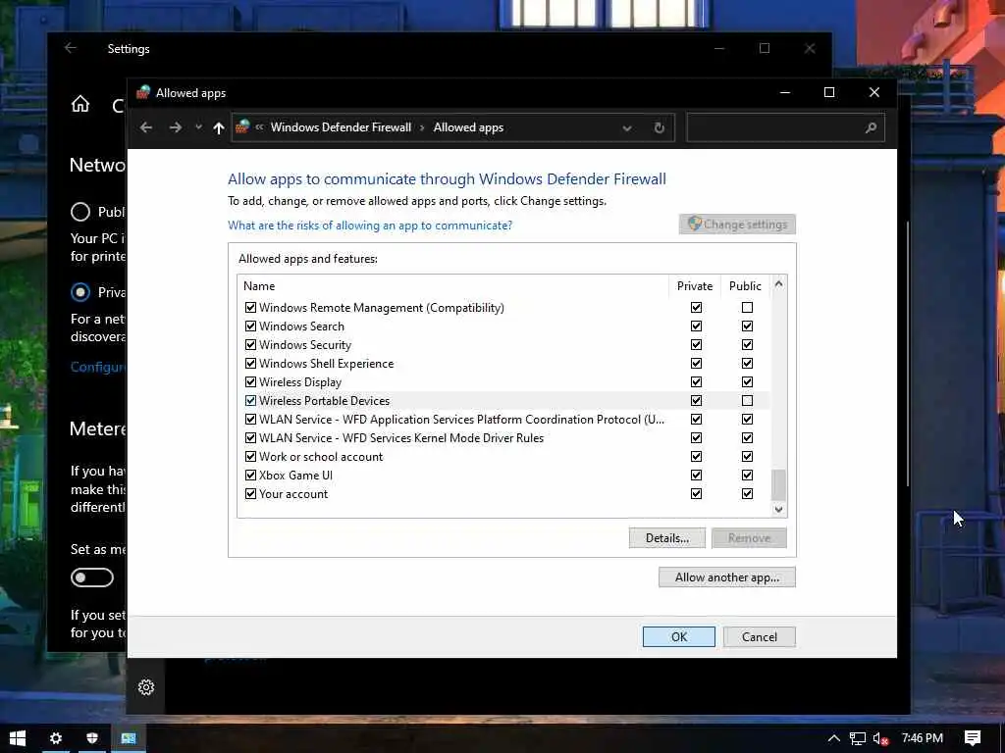Image resolution: width=1005 pixels, height=753 pixels.
Task: Open Configure firewall link in Settings
Action: point(98,367)
